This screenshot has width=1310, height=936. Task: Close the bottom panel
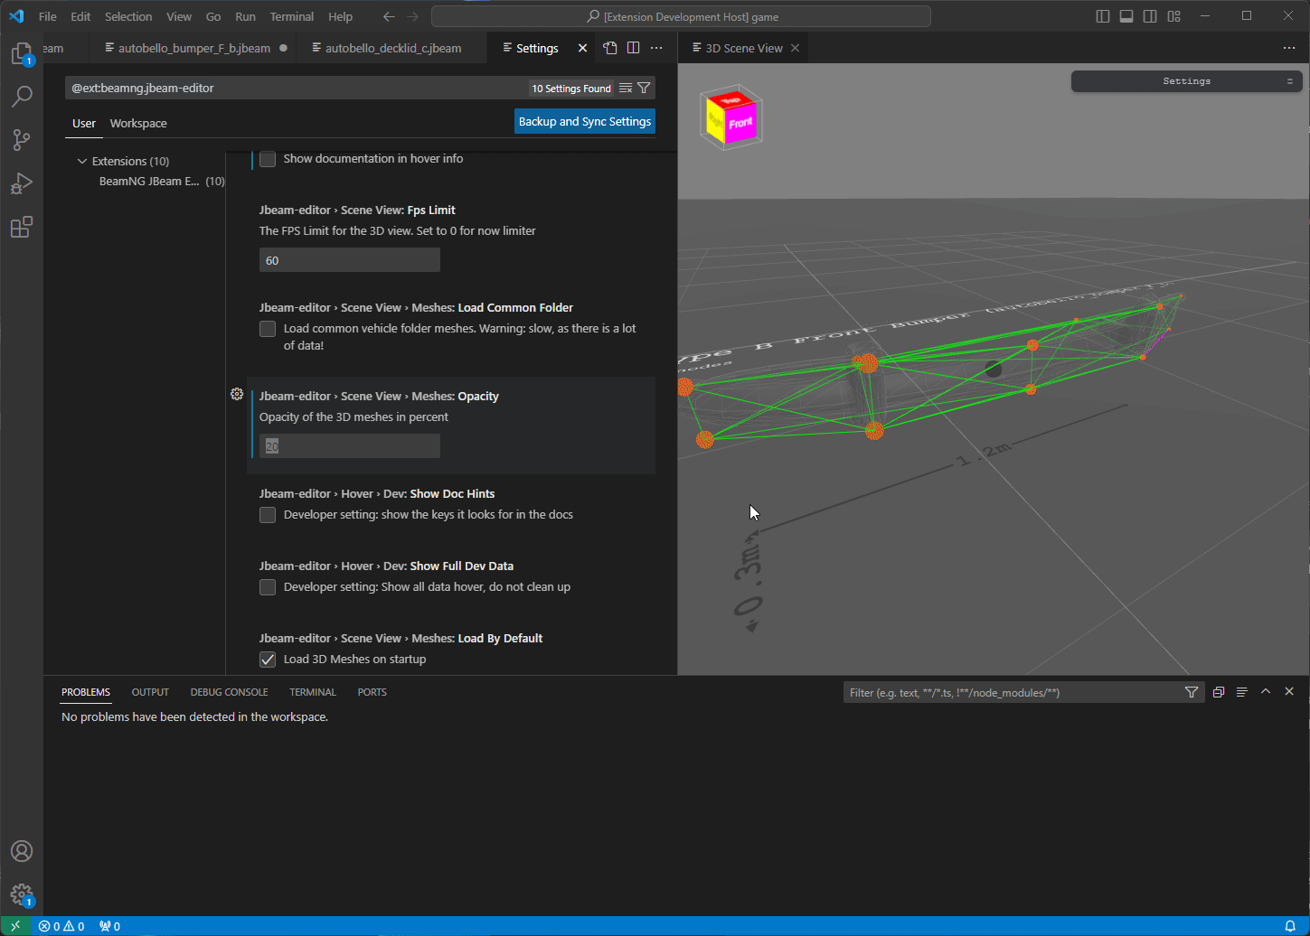point(1289,691)
